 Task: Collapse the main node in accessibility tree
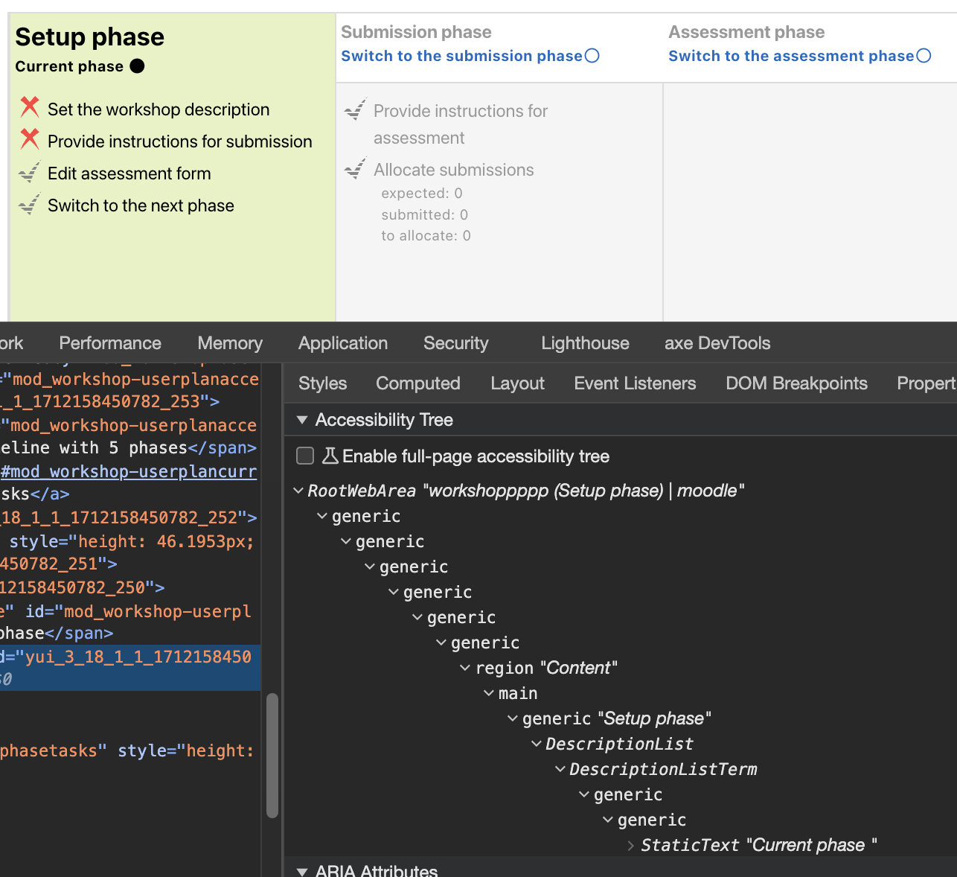click(489, 693)
